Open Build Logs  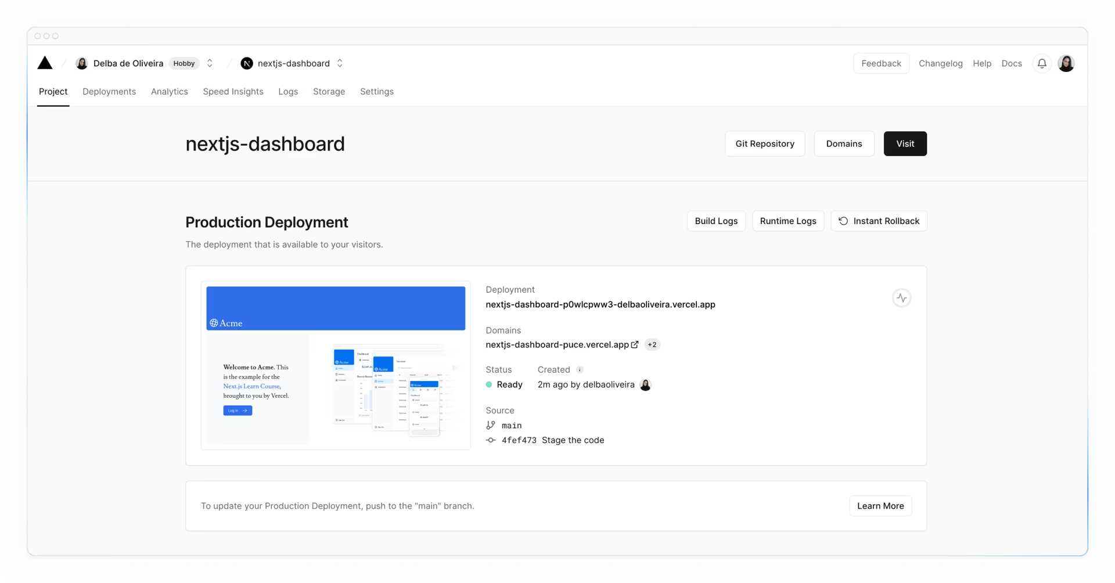715,221
